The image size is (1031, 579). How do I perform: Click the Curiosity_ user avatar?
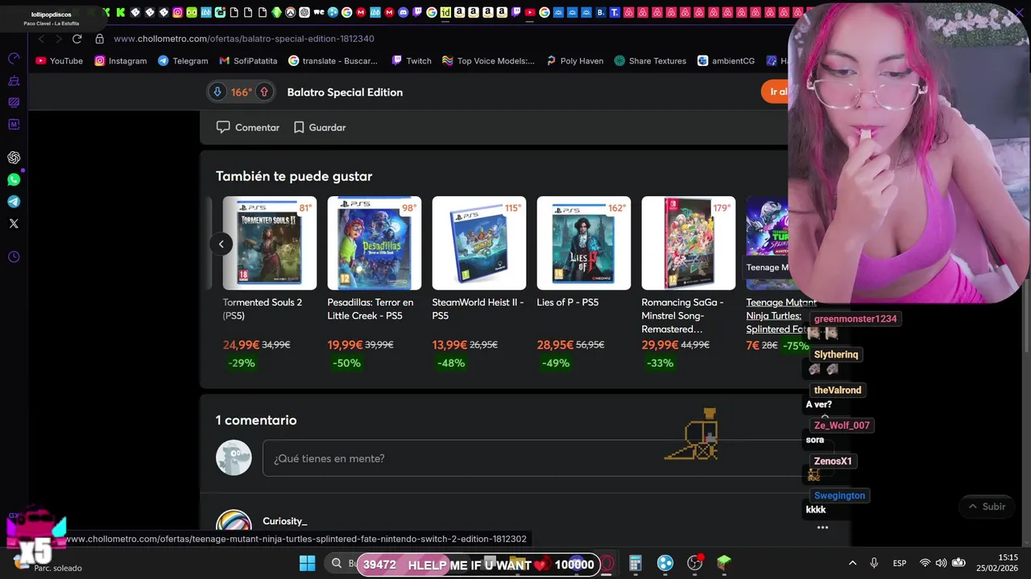[234, 521]
